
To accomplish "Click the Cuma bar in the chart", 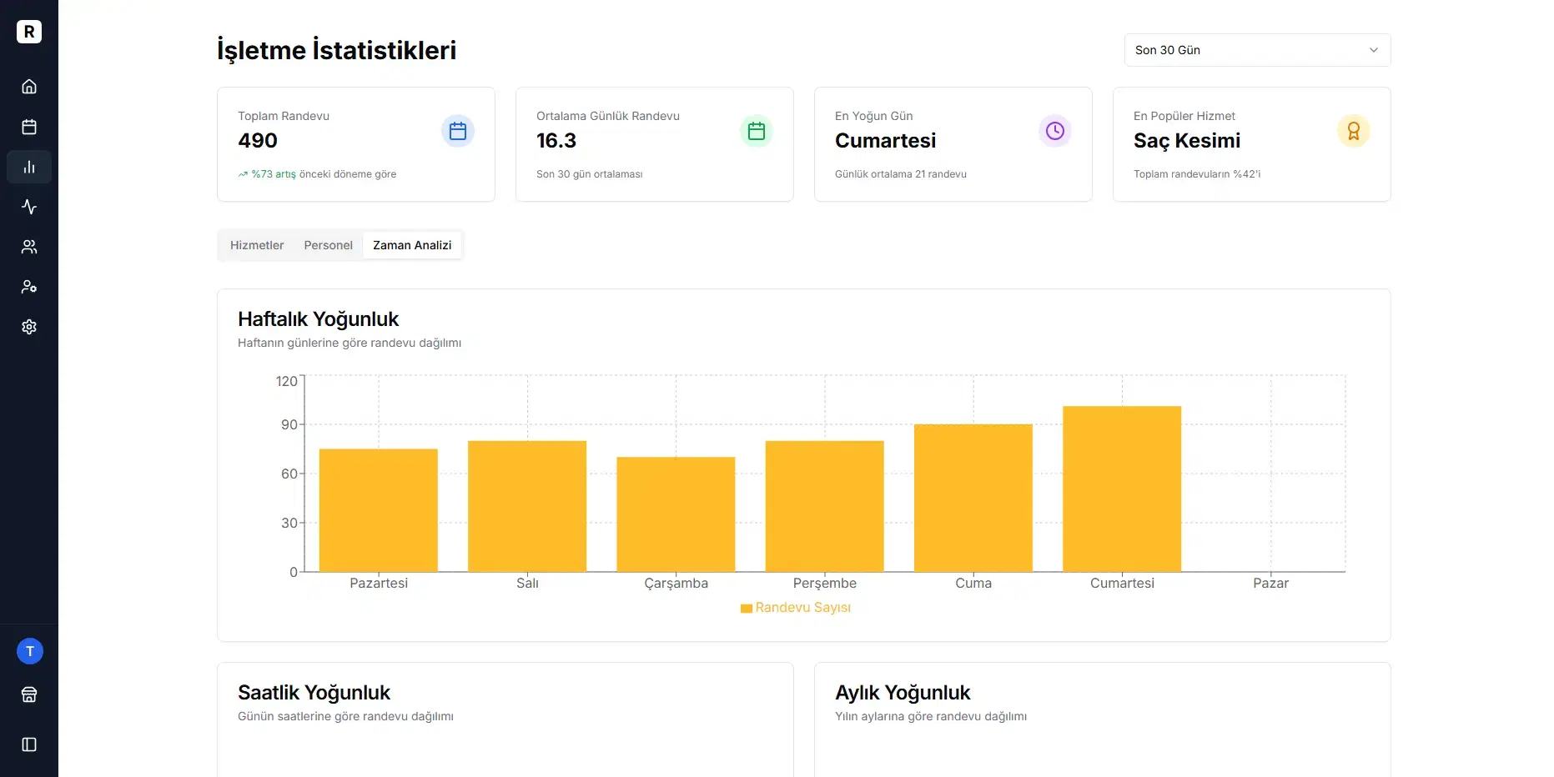I will tap(973, 498).
